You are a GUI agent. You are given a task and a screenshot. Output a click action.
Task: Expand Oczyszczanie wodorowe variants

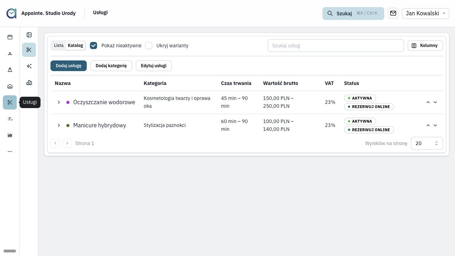tap(59, 102)
